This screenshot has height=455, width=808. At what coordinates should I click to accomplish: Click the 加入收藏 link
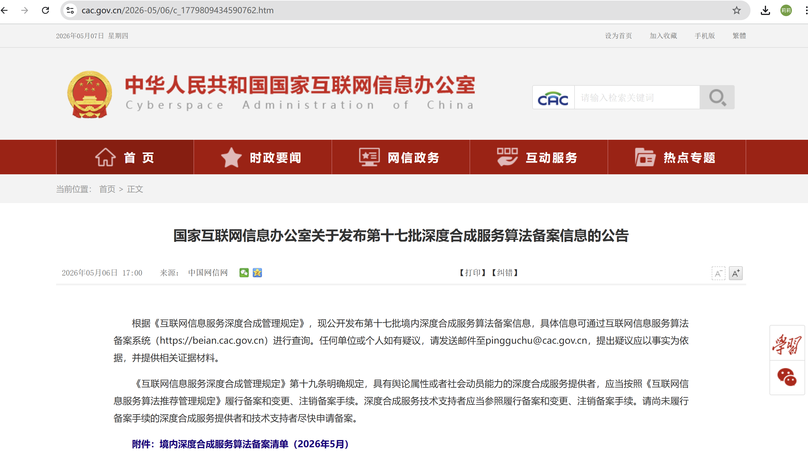coord(663,36)
